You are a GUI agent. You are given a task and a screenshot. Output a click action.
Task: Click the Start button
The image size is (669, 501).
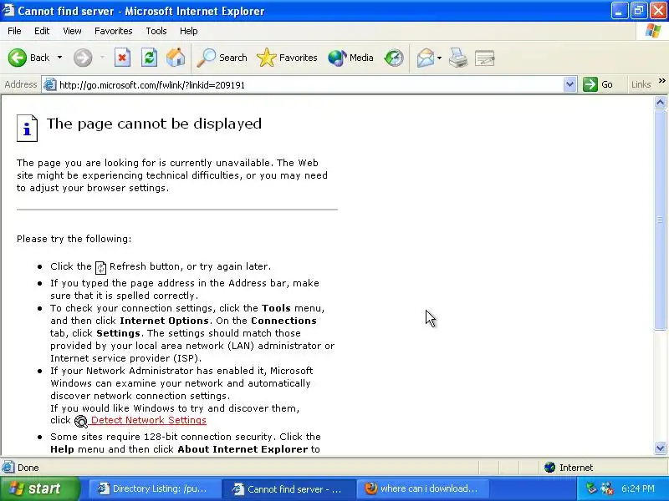39,488
